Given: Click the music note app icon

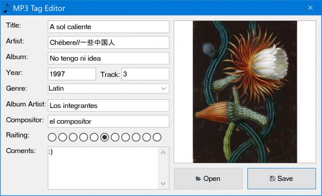Looking at the screenshot, I should 6,8.
